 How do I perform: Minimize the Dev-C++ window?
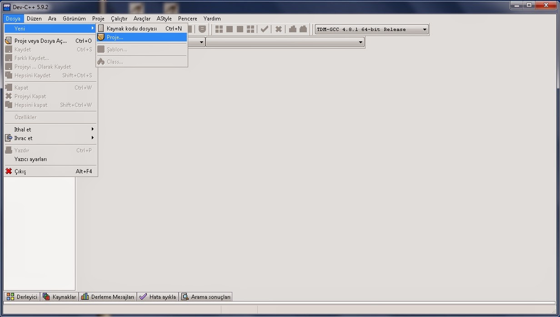(x=516, y=5)
